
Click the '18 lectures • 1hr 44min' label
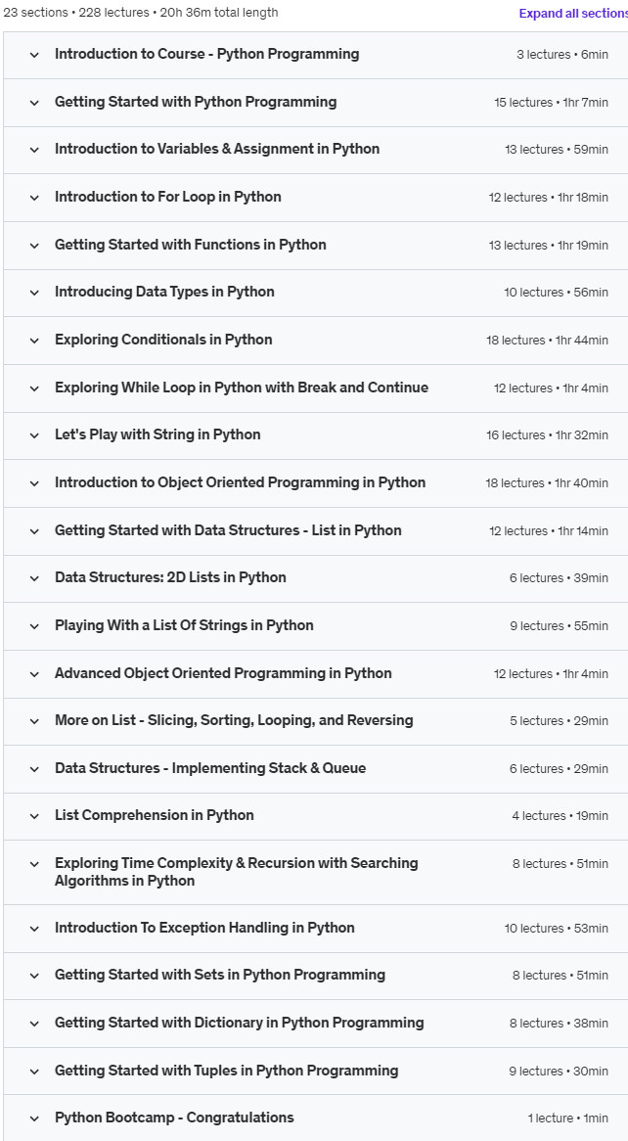pyautogui.click(x=547, y=341)
